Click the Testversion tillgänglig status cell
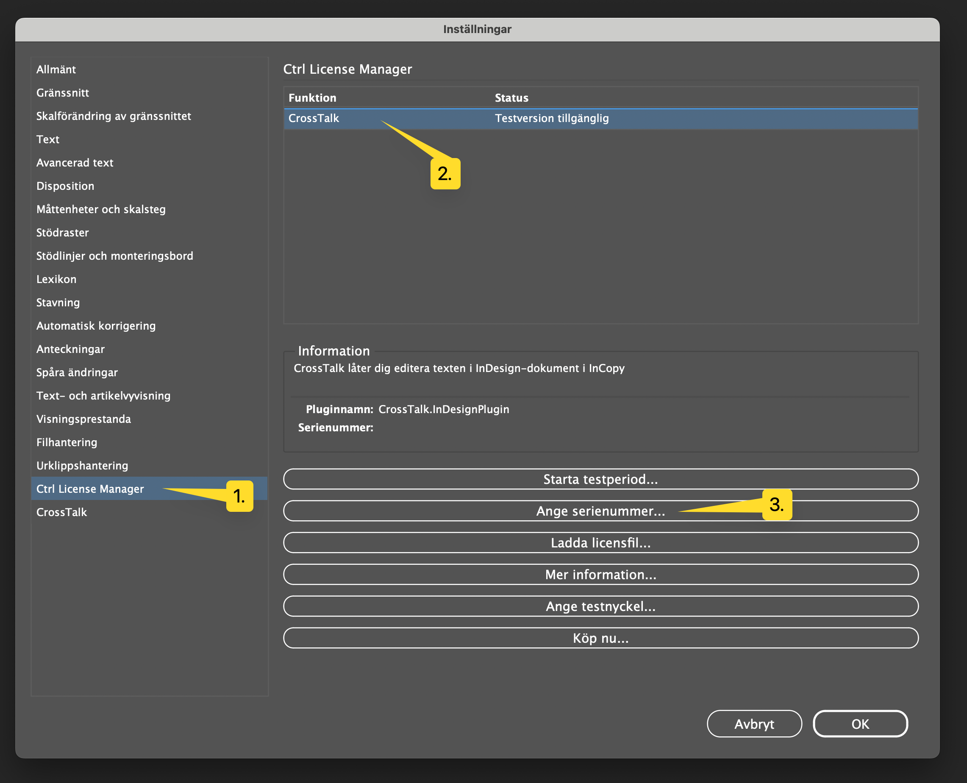Viewport: 967px width, 783px height. (x=552, y=119)
